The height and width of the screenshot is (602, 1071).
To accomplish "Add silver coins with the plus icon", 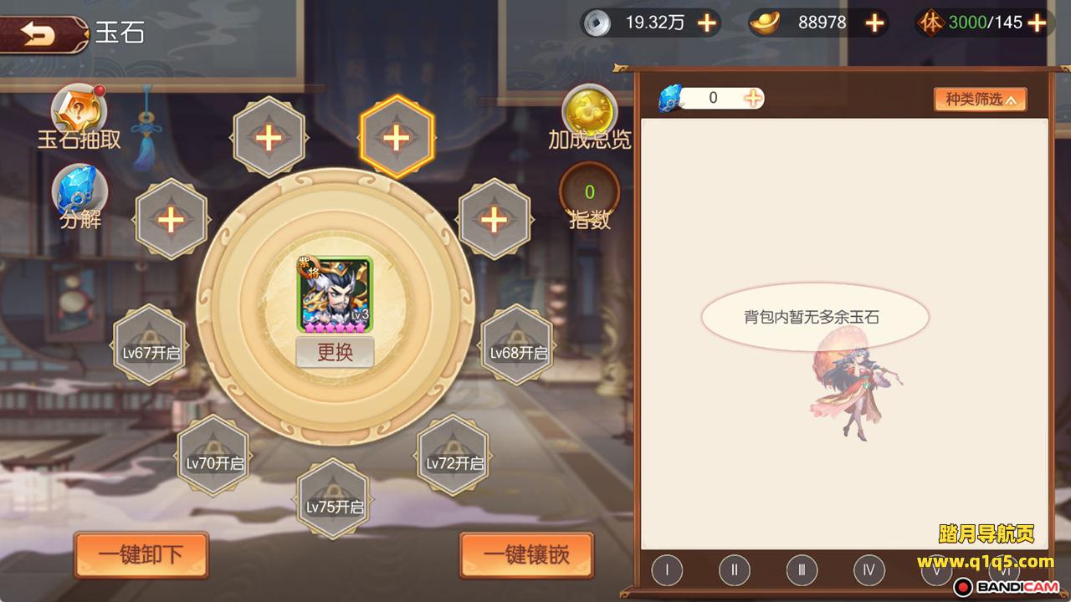I will (707, 23).
